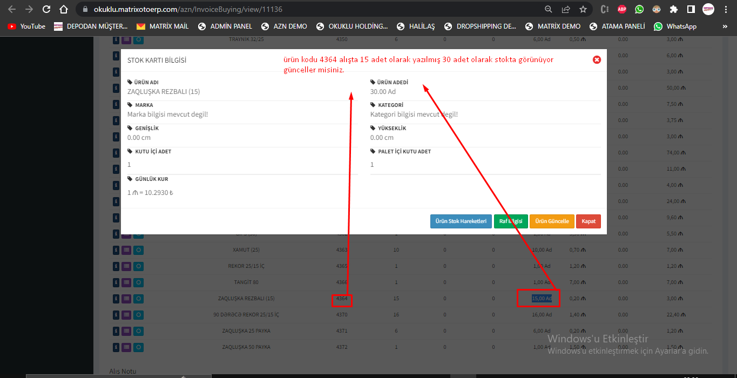Expand the bookmarks overflow chevron
The height and width of the screenshot is (378, 737).
725,26
